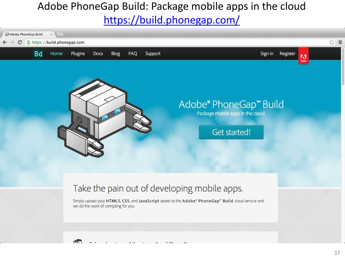Open the Support page
Screen dimensions: 345x258
point(153,53)
